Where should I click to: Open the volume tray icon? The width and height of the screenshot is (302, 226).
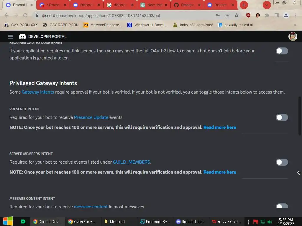[x=270, y=222]
